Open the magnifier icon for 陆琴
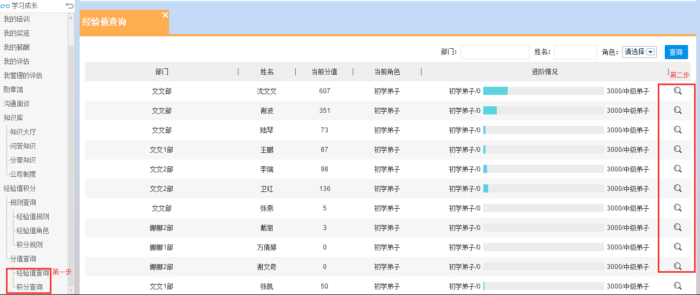 [x=677, y=130]
